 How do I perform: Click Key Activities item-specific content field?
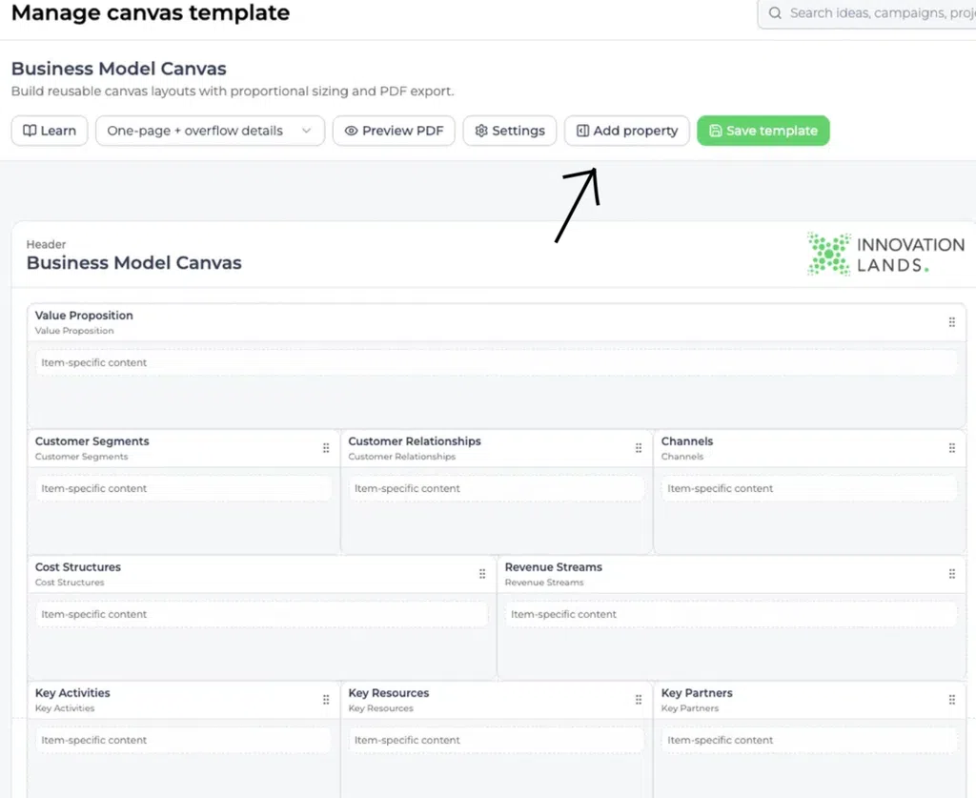click(184, 740)
